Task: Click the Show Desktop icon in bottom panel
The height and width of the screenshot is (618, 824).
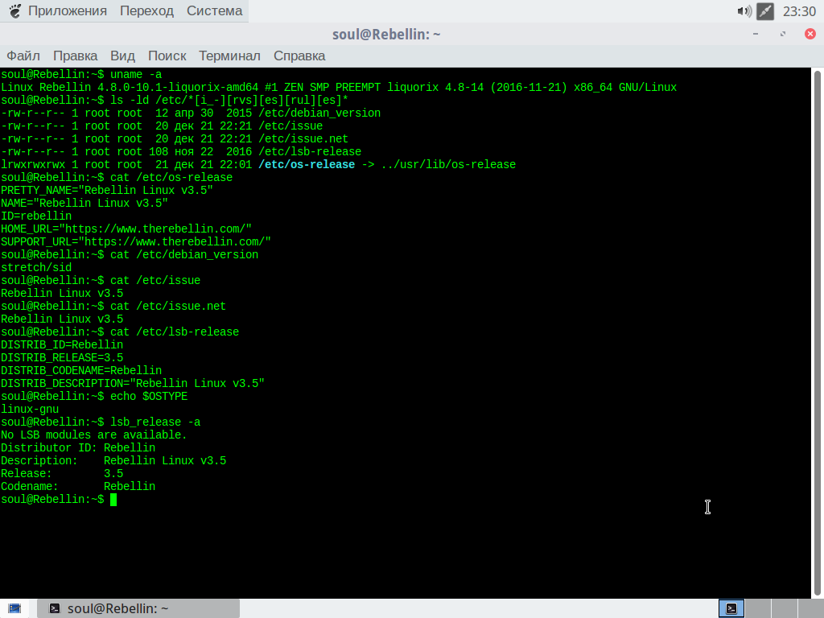Action: 14,608
